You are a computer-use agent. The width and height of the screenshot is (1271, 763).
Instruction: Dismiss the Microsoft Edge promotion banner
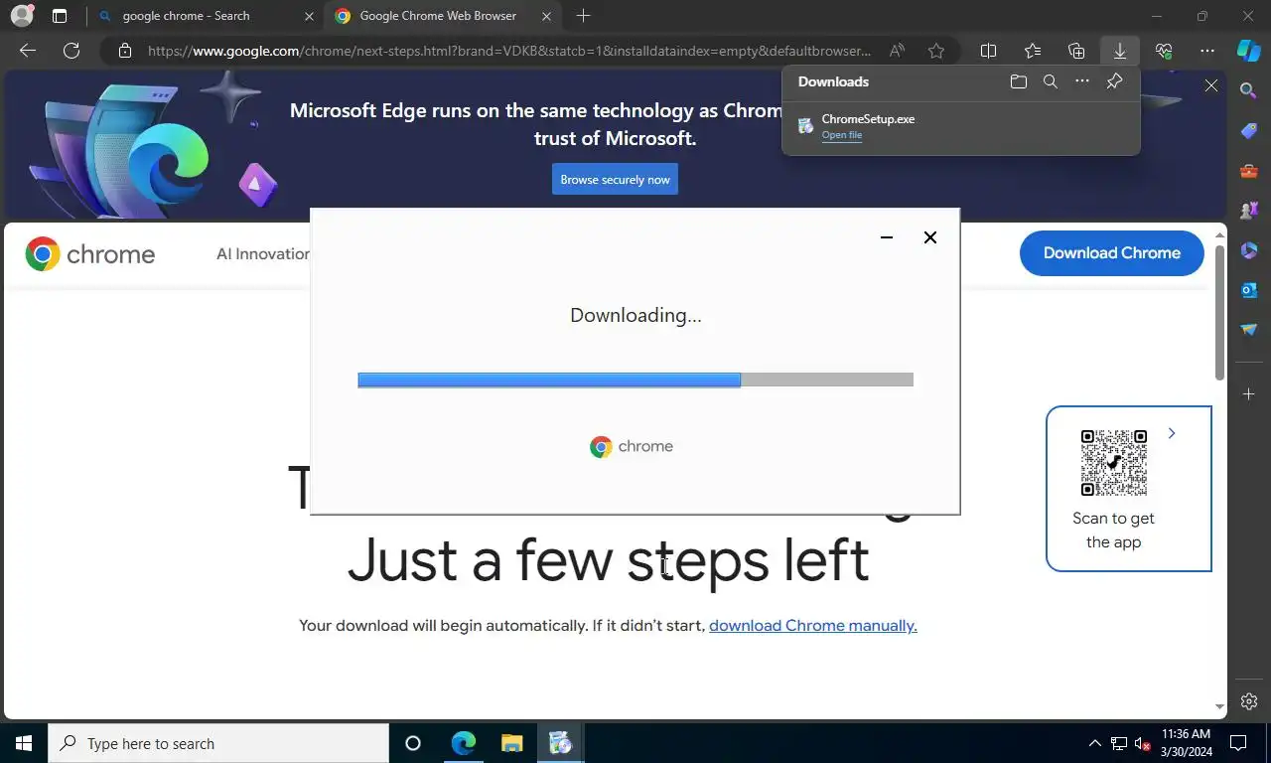point(1211,86)
